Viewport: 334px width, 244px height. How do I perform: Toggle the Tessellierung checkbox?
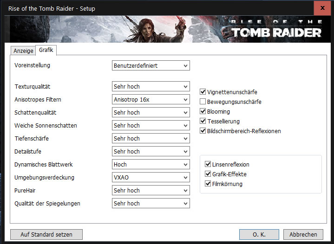coord(203,121)
